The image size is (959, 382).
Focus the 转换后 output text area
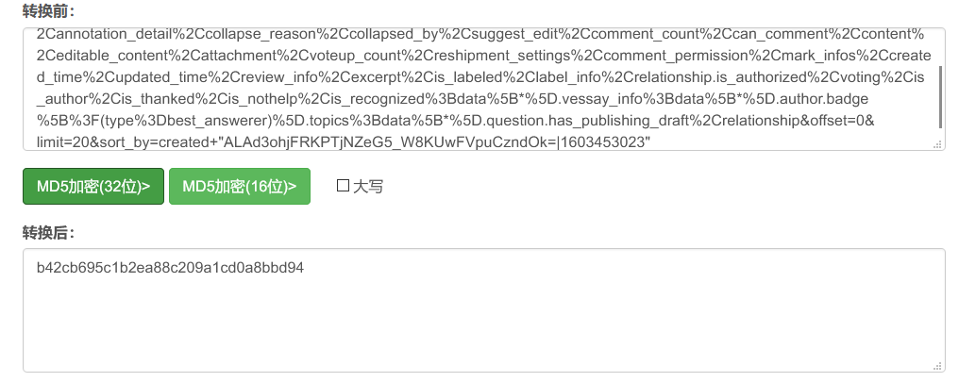[483, 321]
